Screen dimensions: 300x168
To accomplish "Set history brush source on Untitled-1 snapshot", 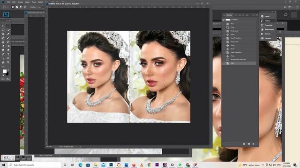I will 224,20.
